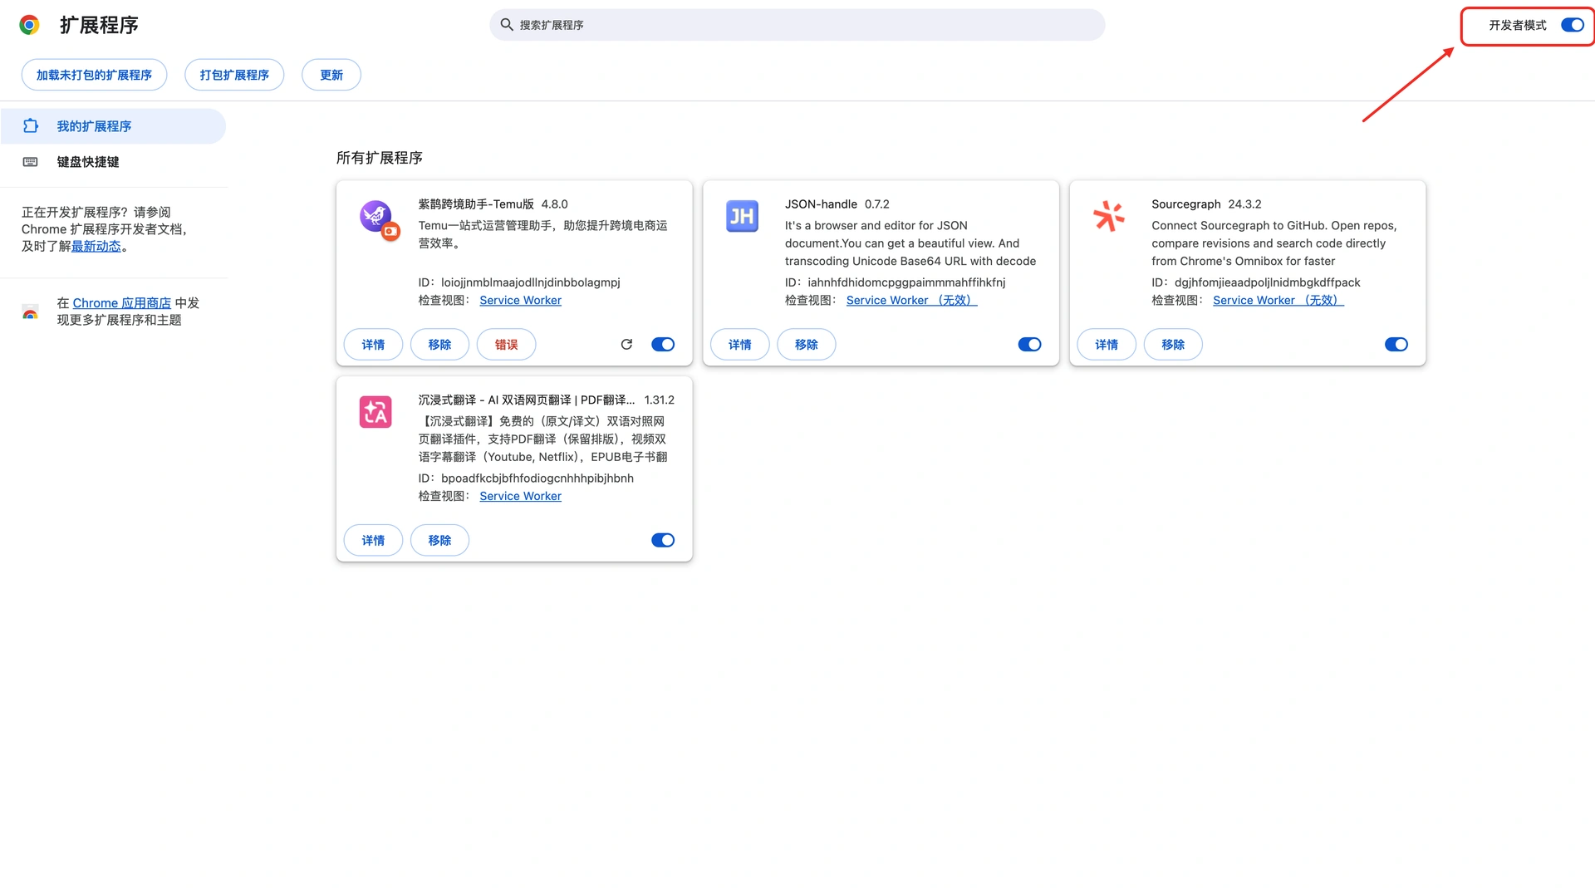This screenshot has width=1595, height=888.
Task: Click the 紫鹊跨境助手-Temu版 title text
Action: (x=476, y=204)
